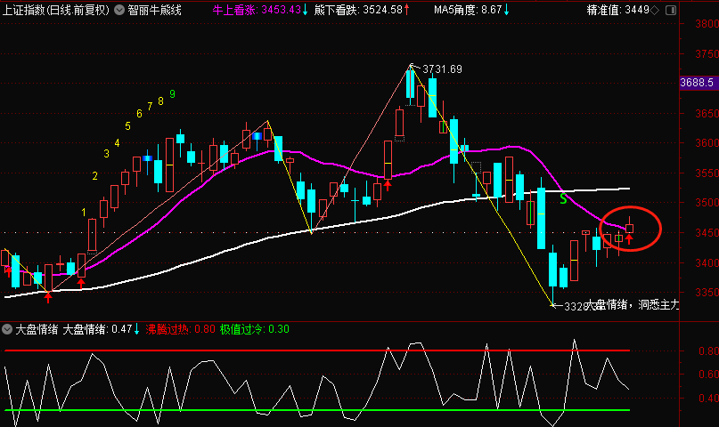Click the 熊下看跌: 3524.58 value
719x427 pixels.
[x=358, y=10]
